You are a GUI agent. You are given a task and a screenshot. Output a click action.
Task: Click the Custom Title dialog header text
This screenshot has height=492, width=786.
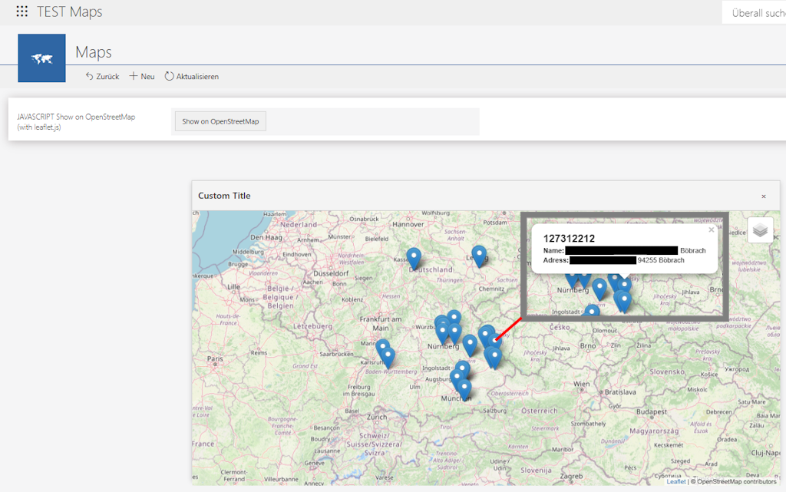tap(224, 196)
